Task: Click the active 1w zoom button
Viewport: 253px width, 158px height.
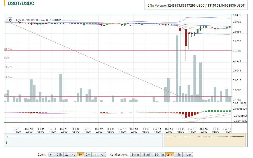Action: pyautogui.click(x=81, y=155)
